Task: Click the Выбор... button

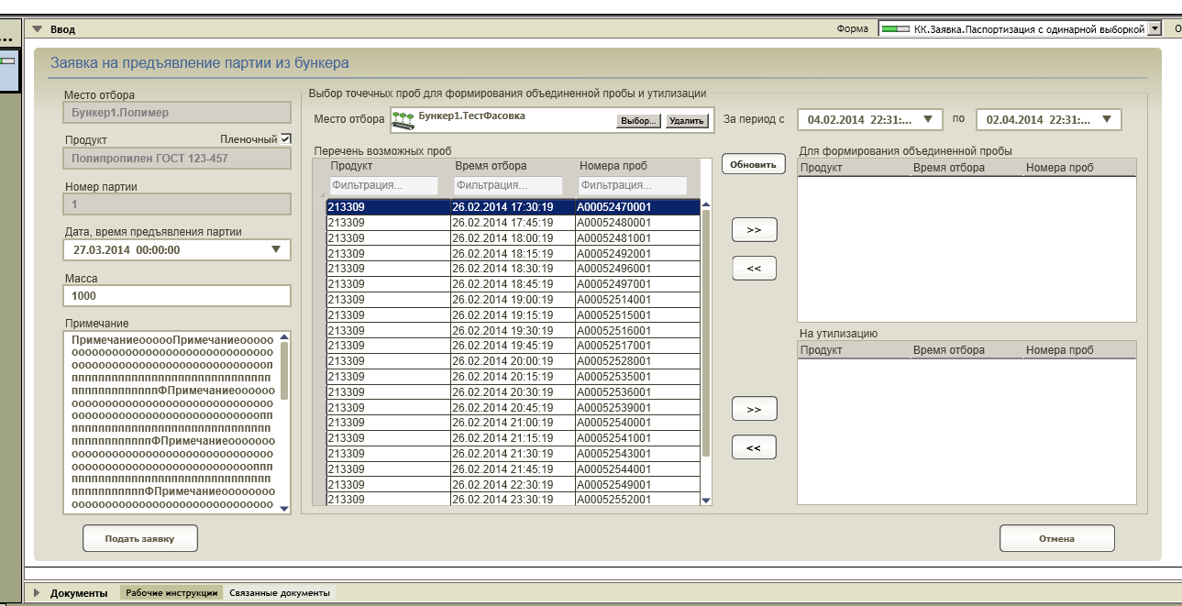Action: click(x=639, y=120)
